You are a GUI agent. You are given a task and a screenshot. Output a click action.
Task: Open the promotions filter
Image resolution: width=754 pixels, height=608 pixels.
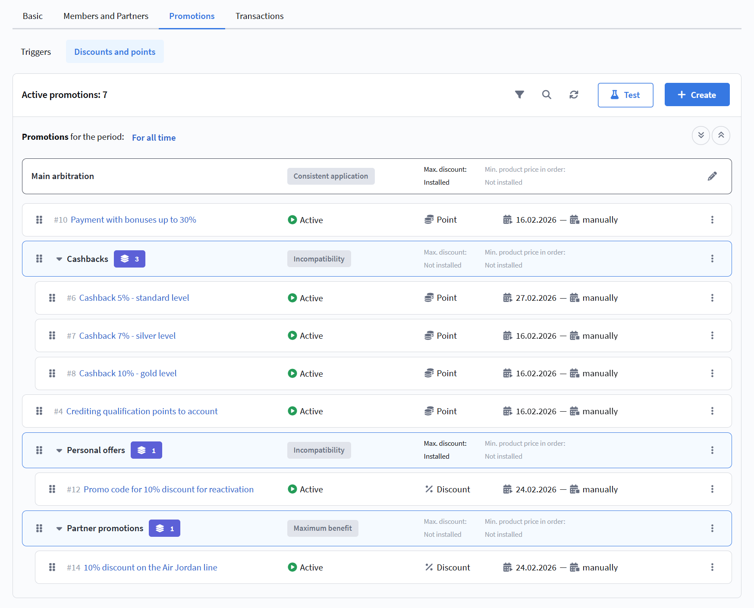(x=519, y=95)
